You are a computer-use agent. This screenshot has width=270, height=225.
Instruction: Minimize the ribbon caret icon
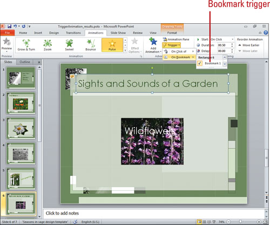point(260,33)
